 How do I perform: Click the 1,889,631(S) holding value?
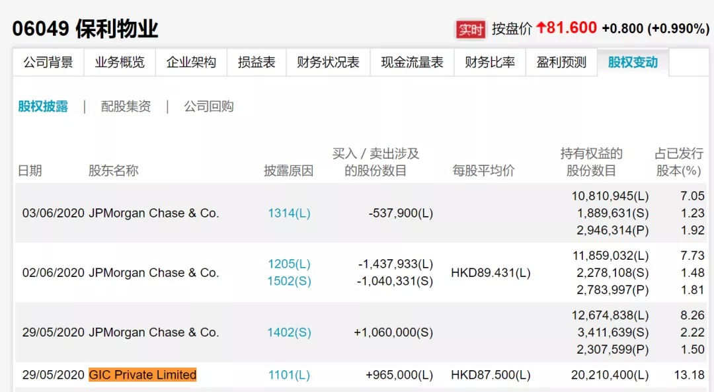coord(613,213)
